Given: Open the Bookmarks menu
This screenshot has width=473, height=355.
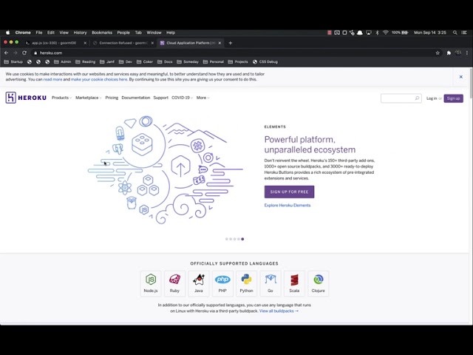Looking at the screenshot, I should [102, 33].
